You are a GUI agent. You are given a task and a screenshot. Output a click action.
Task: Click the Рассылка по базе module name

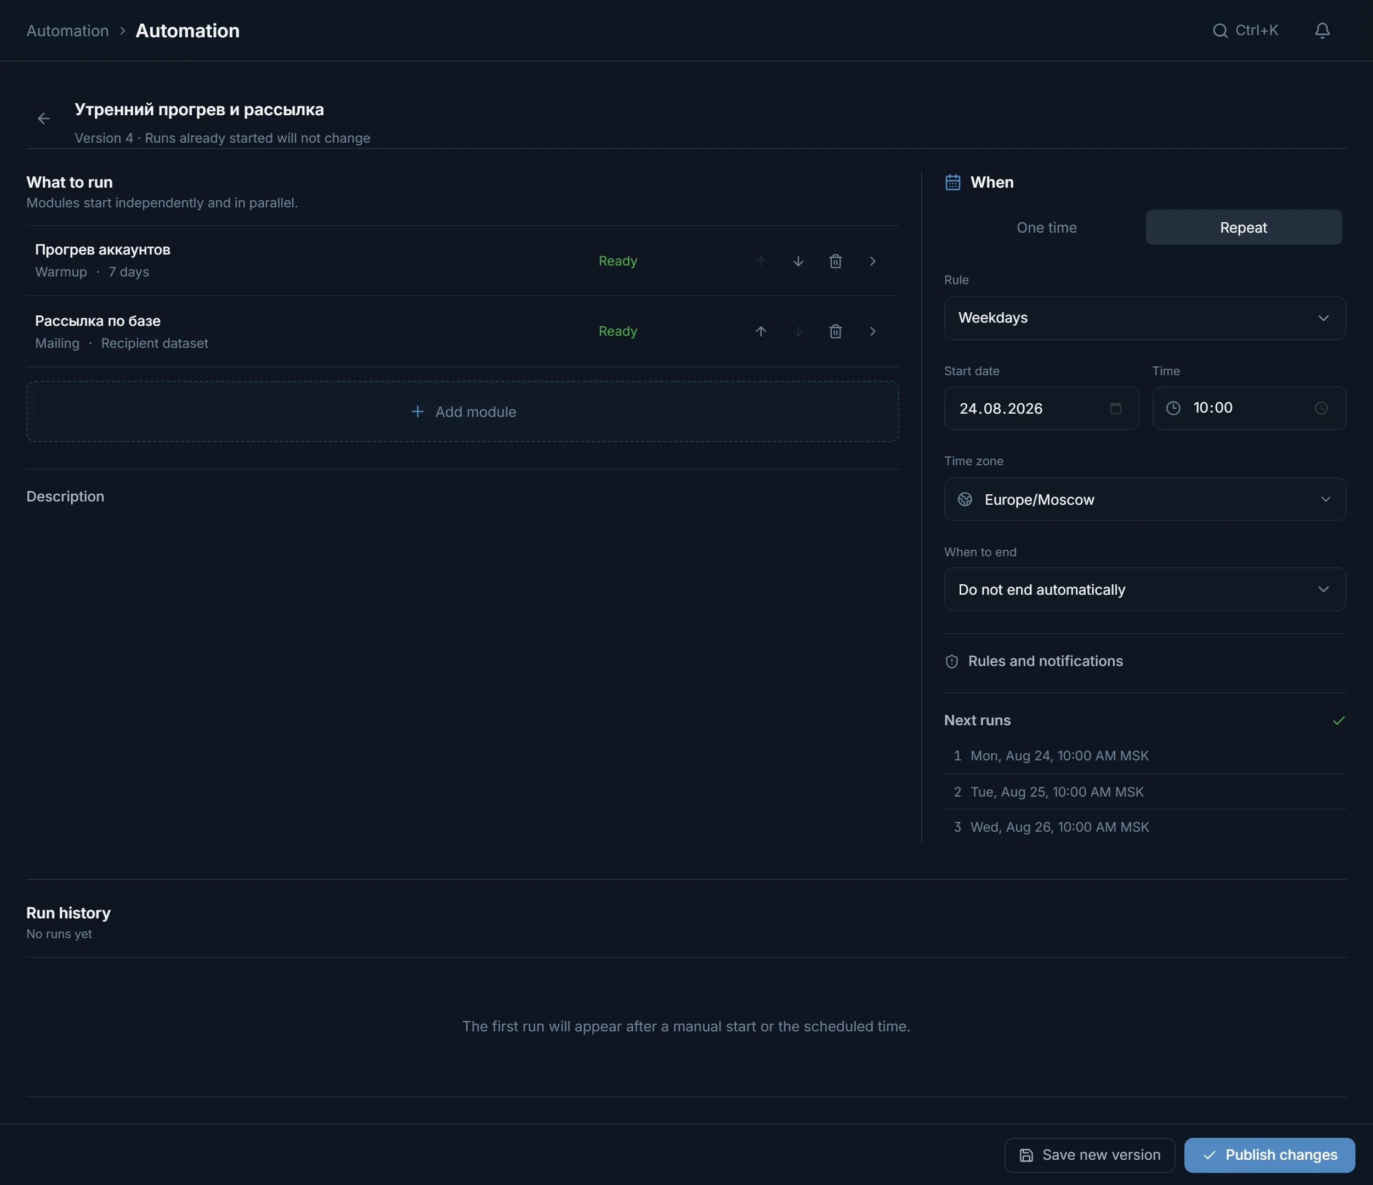pos(98,321)
